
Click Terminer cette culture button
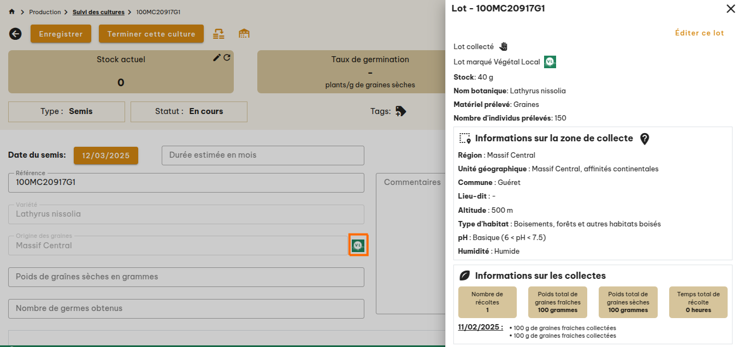(151, 34)
